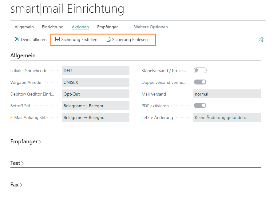
Task: Open the Debitor/Kreditor Opt-Out field
Action: 96,94
